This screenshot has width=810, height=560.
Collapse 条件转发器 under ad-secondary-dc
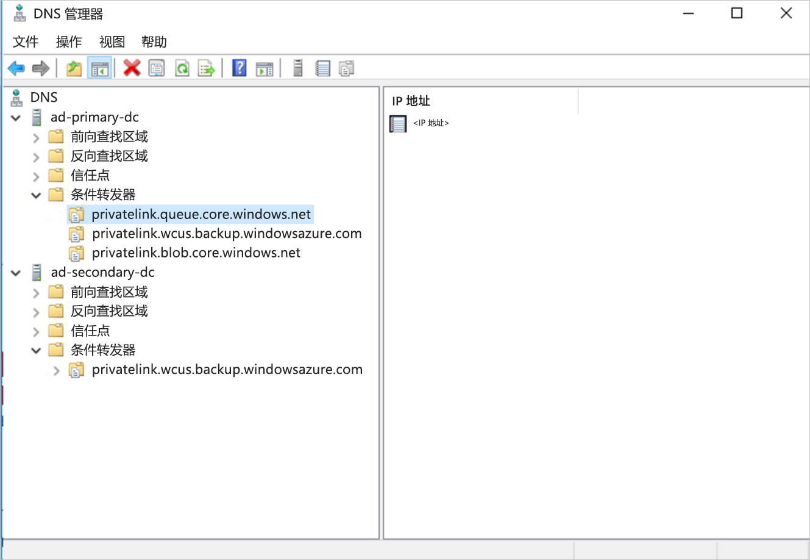click(x=36, y=351)
